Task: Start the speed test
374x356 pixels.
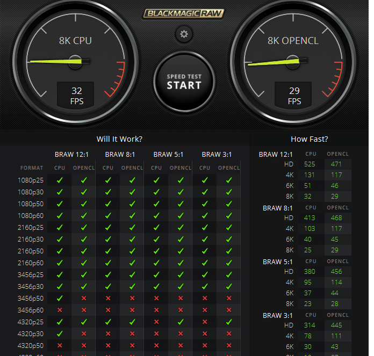Action: [x=184, y=82]
